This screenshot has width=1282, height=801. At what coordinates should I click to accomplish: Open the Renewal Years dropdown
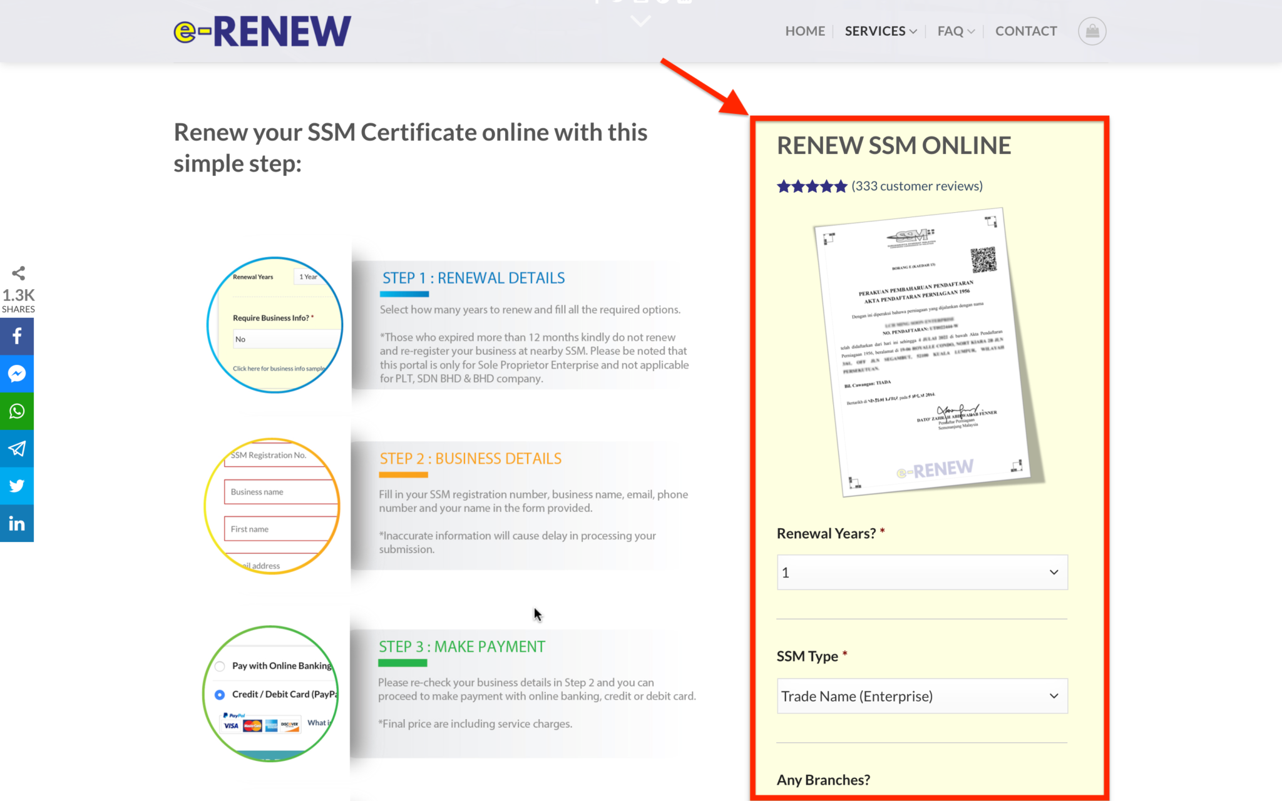[921, 572]
